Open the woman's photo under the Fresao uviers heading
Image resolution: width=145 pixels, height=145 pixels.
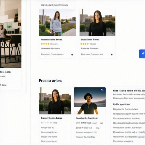tap(55, 101)
